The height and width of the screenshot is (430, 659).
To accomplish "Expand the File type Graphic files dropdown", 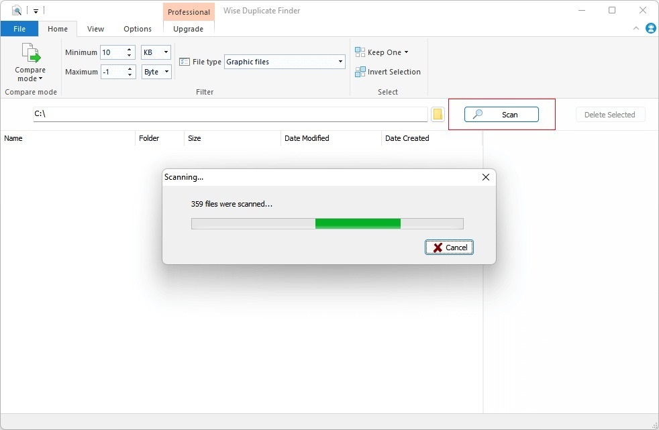I will [340, 62].
